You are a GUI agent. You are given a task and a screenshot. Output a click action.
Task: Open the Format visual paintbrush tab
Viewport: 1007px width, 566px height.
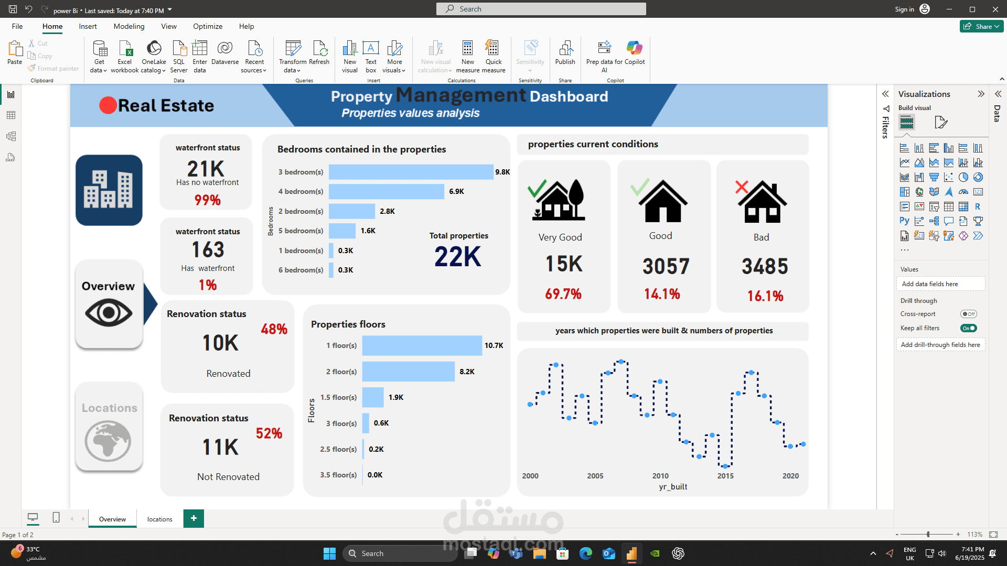coord(941,123)
